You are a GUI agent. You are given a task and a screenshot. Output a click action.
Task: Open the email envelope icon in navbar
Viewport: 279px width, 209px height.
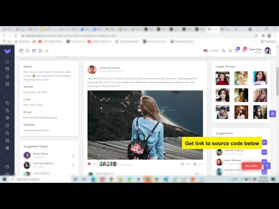[x=34, y=51]
